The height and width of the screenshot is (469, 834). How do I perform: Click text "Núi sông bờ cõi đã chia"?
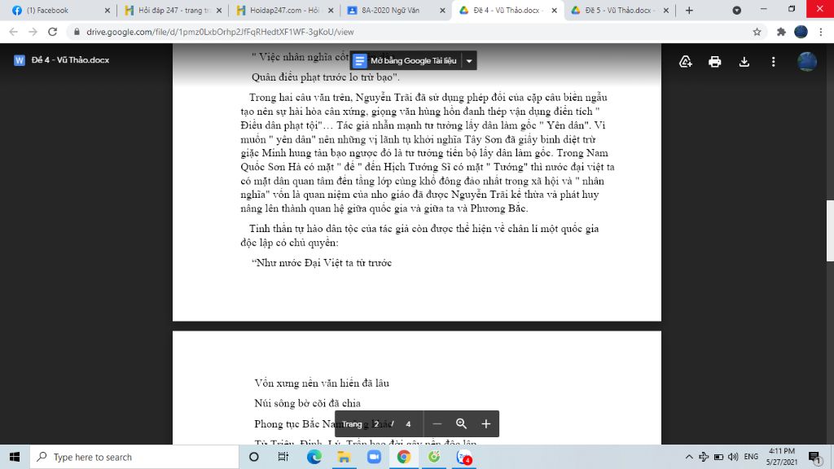(307, 403)
